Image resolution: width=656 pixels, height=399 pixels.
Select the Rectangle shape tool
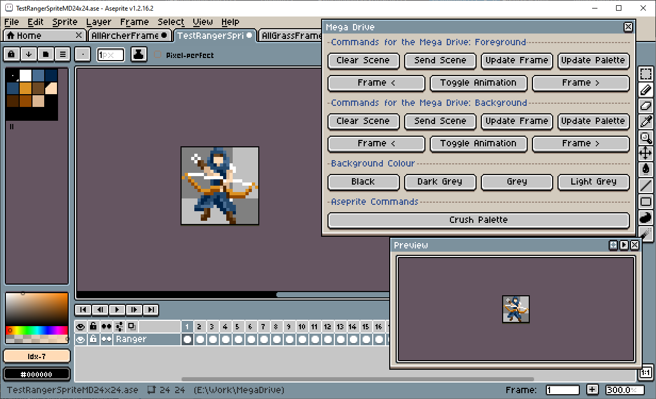(x=646, y=202)
